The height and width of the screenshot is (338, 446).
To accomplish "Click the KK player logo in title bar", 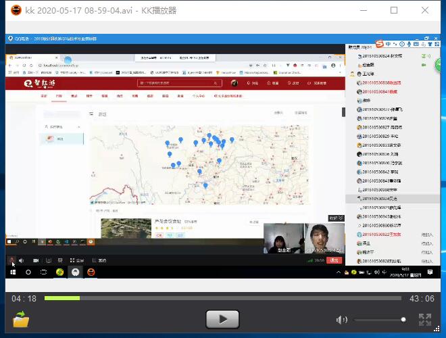I will point(16,10).
